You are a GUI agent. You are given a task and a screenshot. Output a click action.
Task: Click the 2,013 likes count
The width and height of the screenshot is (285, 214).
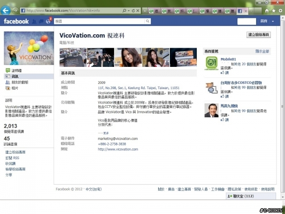tap(11, 126)
